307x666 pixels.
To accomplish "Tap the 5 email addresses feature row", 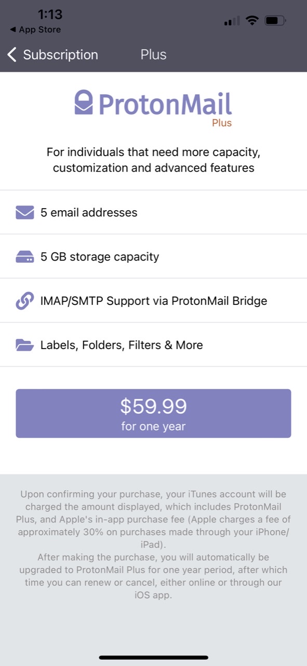I will coord(153,212).
